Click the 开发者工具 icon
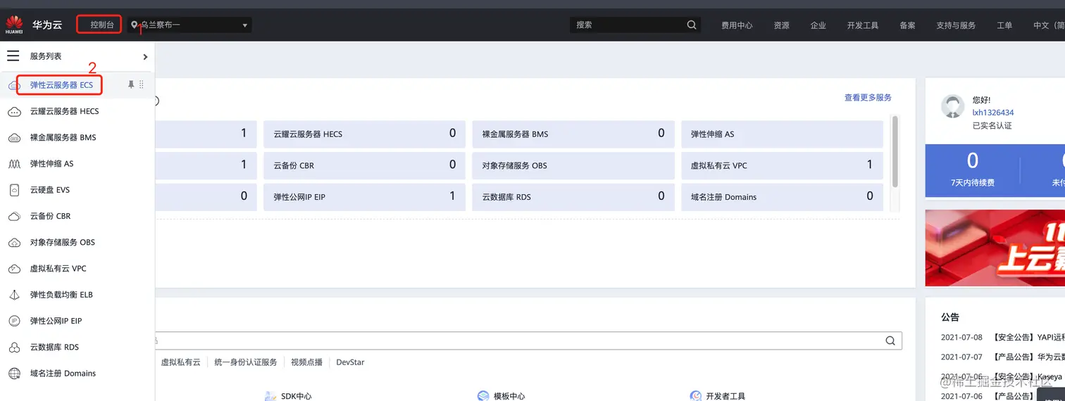 pyautogui.click(x=696, y=396)
